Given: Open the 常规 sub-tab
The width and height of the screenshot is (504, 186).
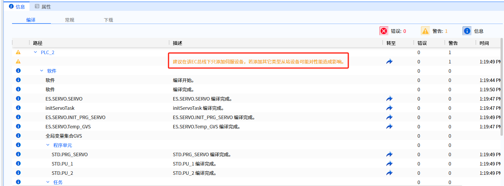Looking at the screenshot, I should click(70, 20).
